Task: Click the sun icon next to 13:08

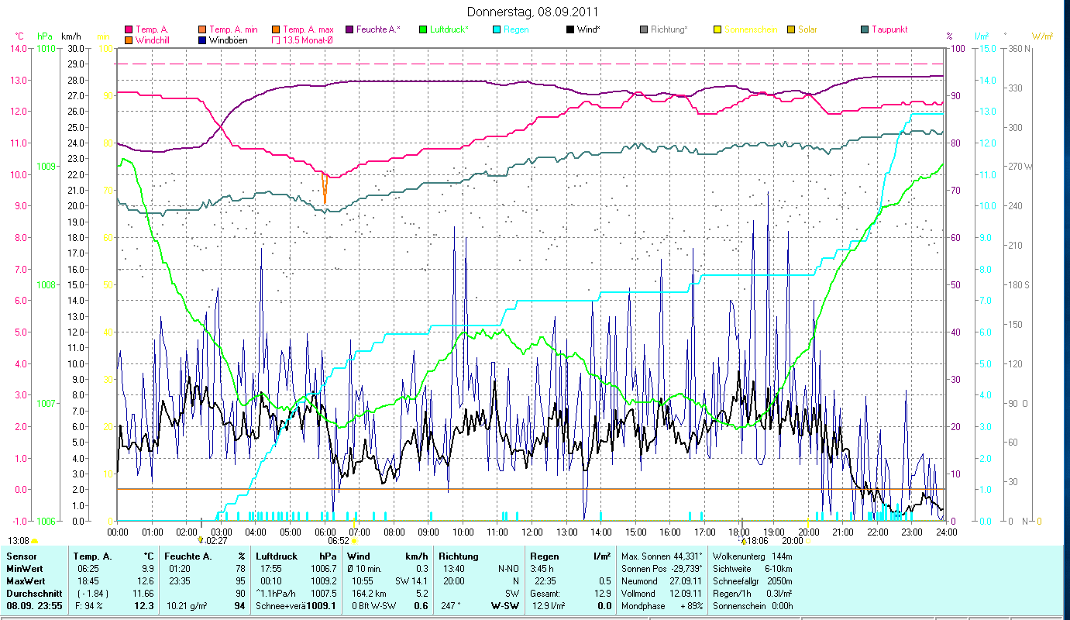Action: (35, 541)
